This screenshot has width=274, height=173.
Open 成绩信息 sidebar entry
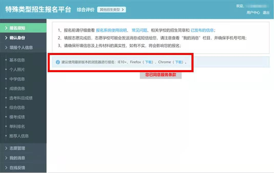[x=17, y=89]
